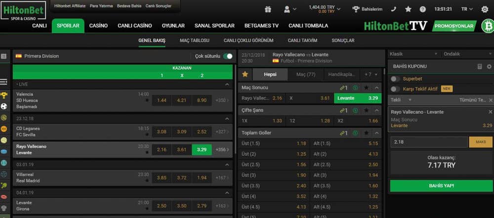Image resolution: width=494 pixels, height=218 pixels.
Task: Open the bet slip calculator icon
Action: click(480, 66)
